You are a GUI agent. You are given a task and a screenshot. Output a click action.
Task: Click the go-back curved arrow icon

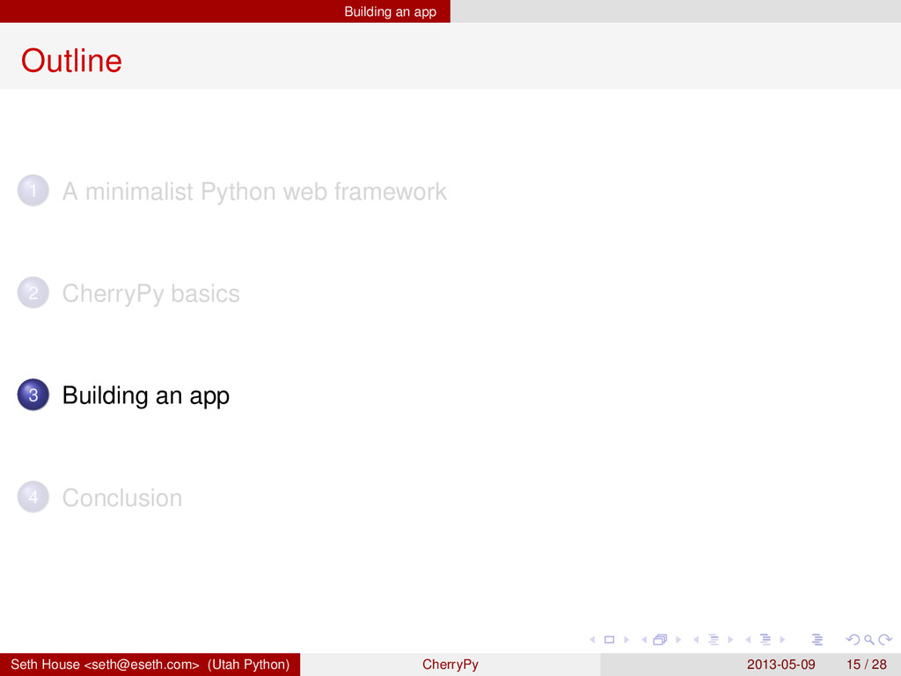853,640
